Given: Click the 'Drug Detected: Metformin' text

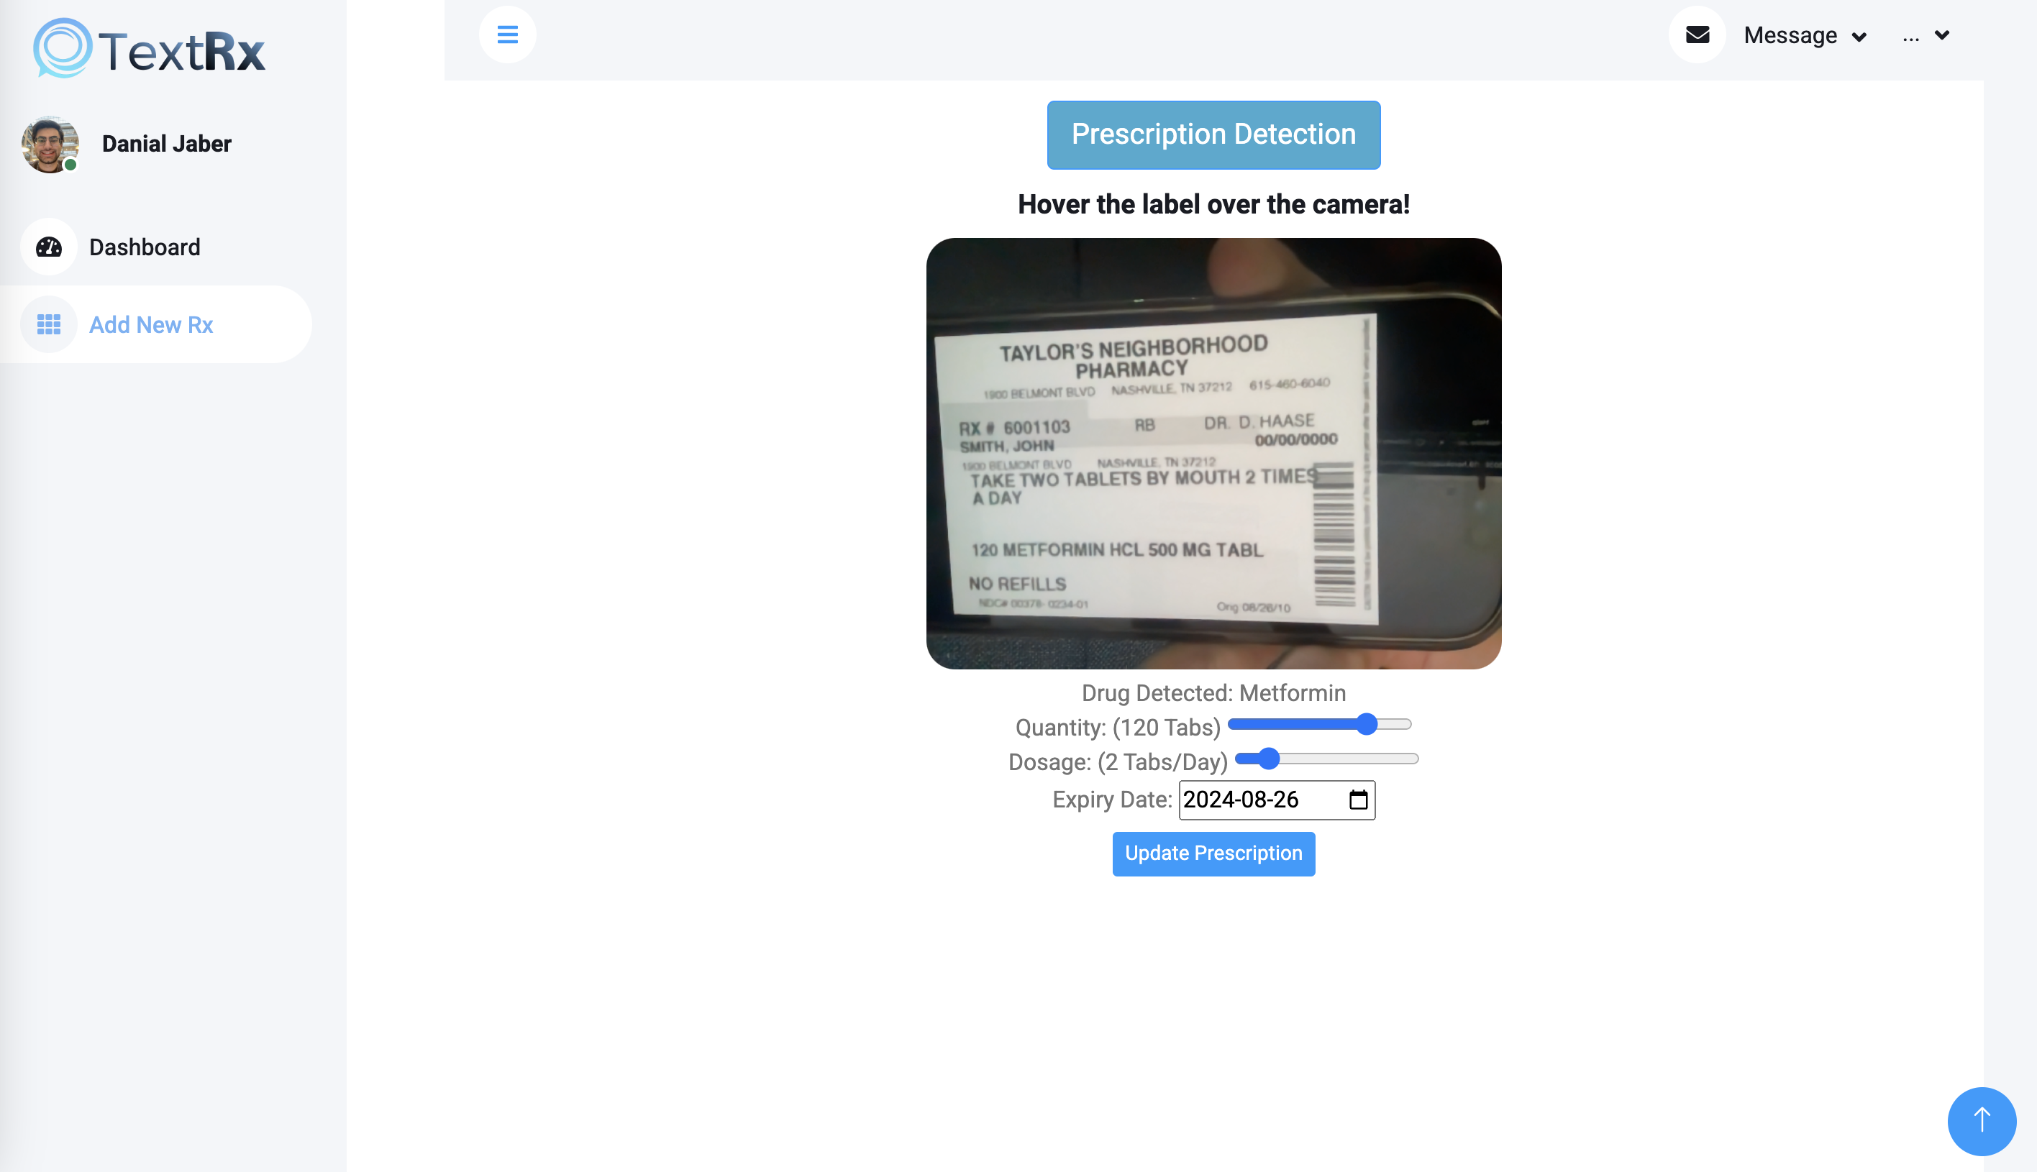Looking at the screenshot, I should pyautogui.click(x=1213, y=693).
